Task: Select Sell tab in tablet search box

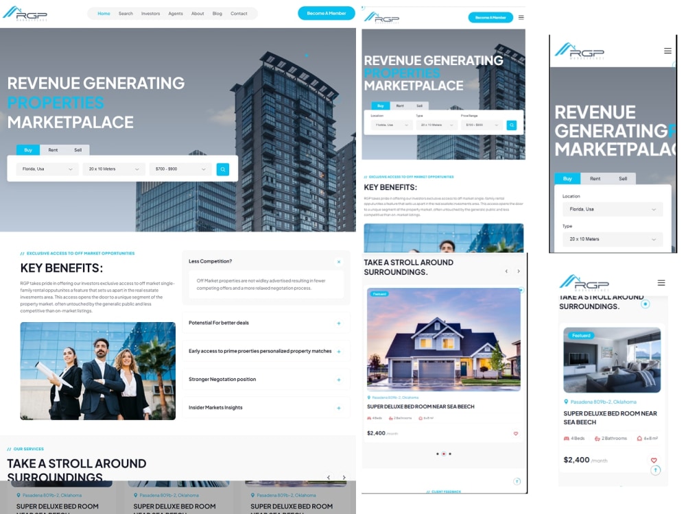Action: click(420, 106)
